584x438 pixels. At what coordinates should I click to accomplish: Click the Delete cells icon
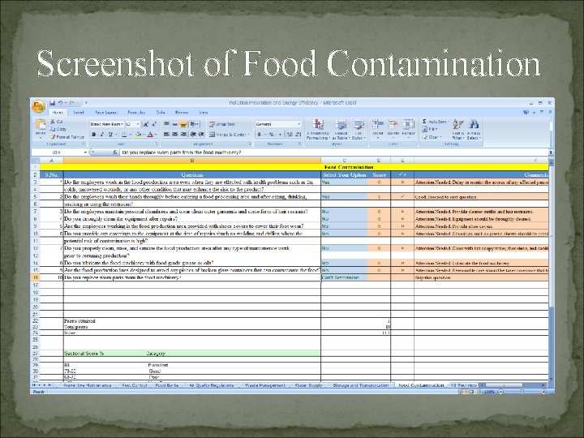393,124
